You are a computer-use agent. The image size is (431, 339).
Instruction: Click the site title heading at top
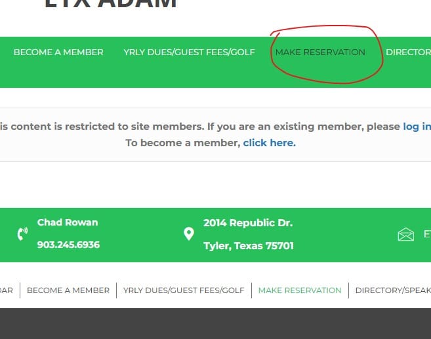point(110,4)
